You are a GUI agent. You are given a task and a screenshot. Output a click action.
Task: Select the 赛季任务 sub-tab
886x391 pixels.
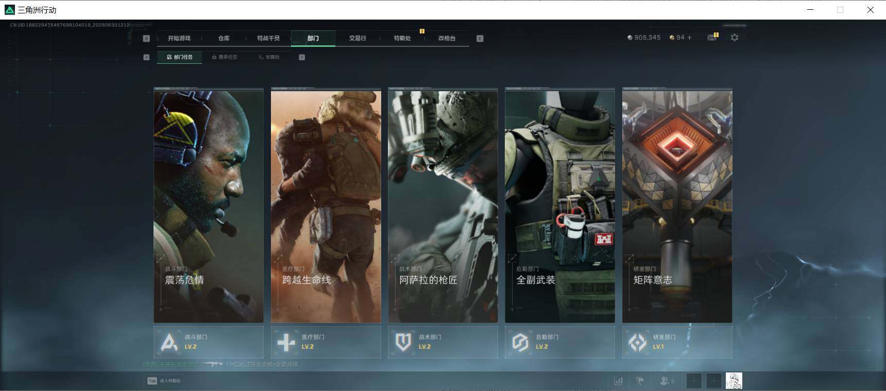[x=225, y=57]
